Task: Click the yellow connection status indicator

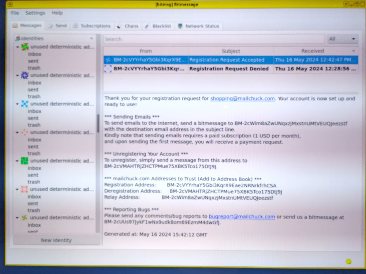Action: [x=348, y=262]
